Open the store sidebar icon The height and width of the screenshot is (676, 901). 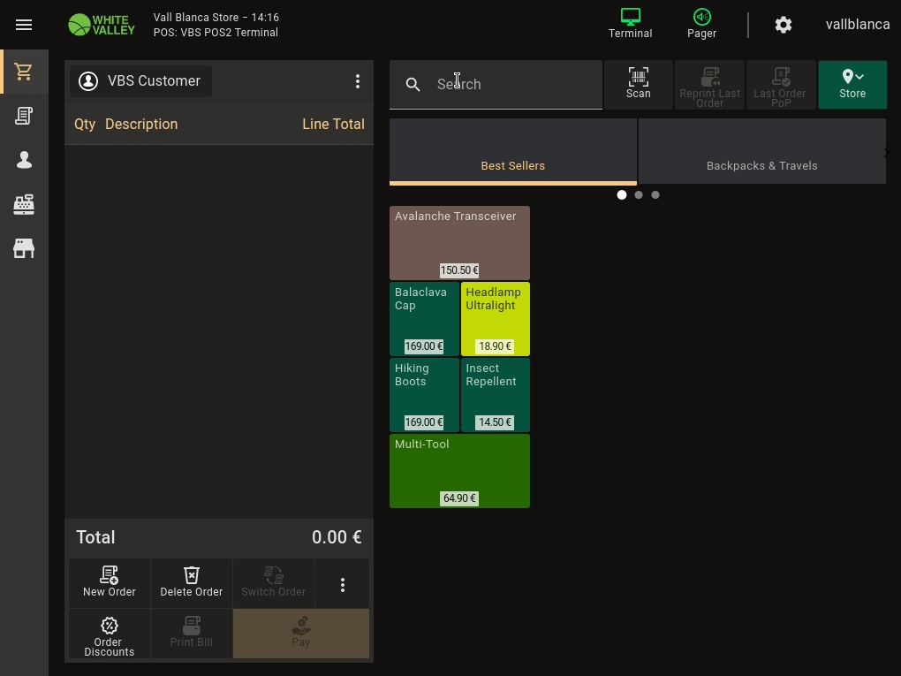24,248
